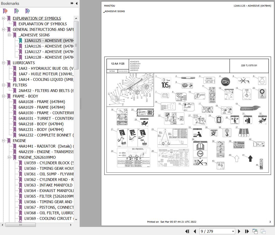Jump to the last page
Image resolution: width=275 pixels, height=235 pixels.
tap(247, 231)
